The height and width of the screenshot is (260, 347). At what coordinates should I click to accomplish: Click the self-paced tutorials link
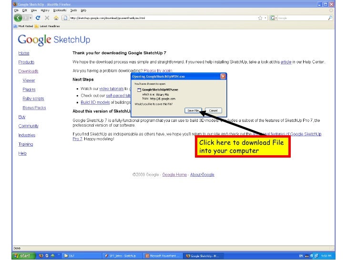(x=118, y=96)
